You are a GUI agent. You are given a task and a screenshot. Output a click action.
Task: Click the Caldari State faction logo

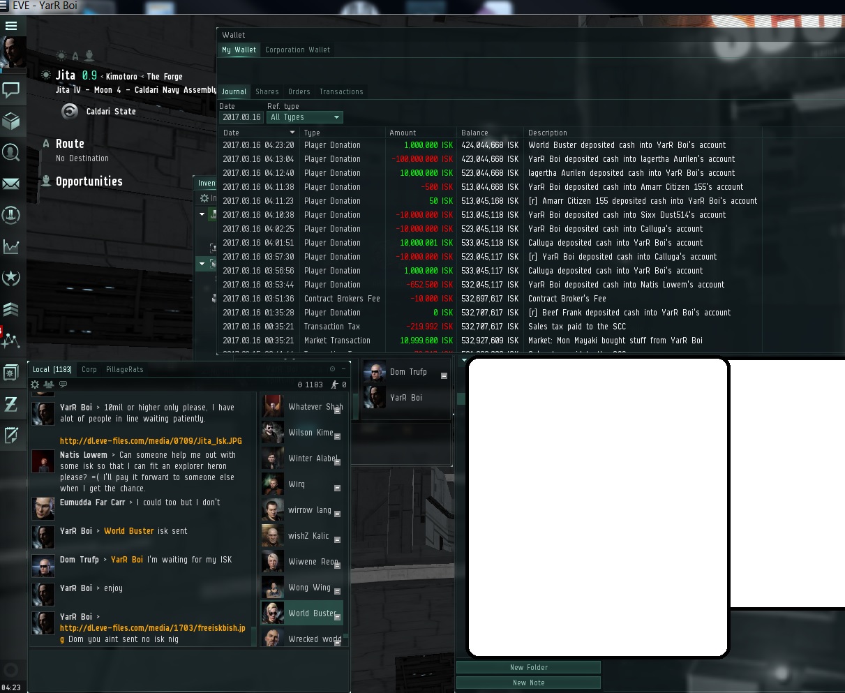point(70,111)
